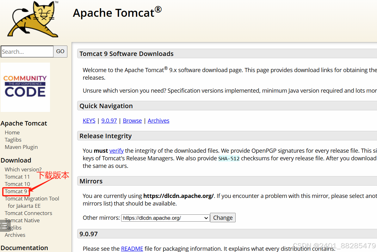This screenshot has height=252, width=377.
Task: Open the Tomcat Migration Tool for Jakarta EE
Action: point(32,198)
